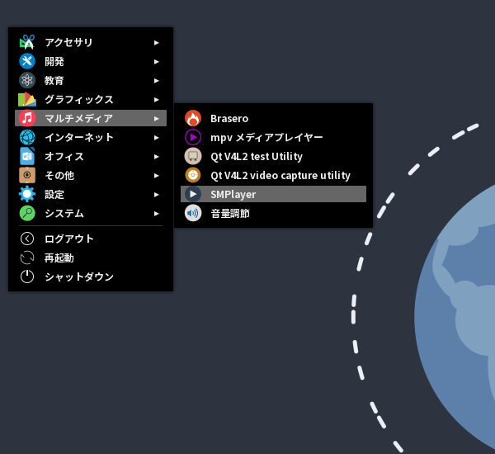Choose シャットダウン to power off
The width and height of the screenshot is (495, 454).
[x=91, y=277]
